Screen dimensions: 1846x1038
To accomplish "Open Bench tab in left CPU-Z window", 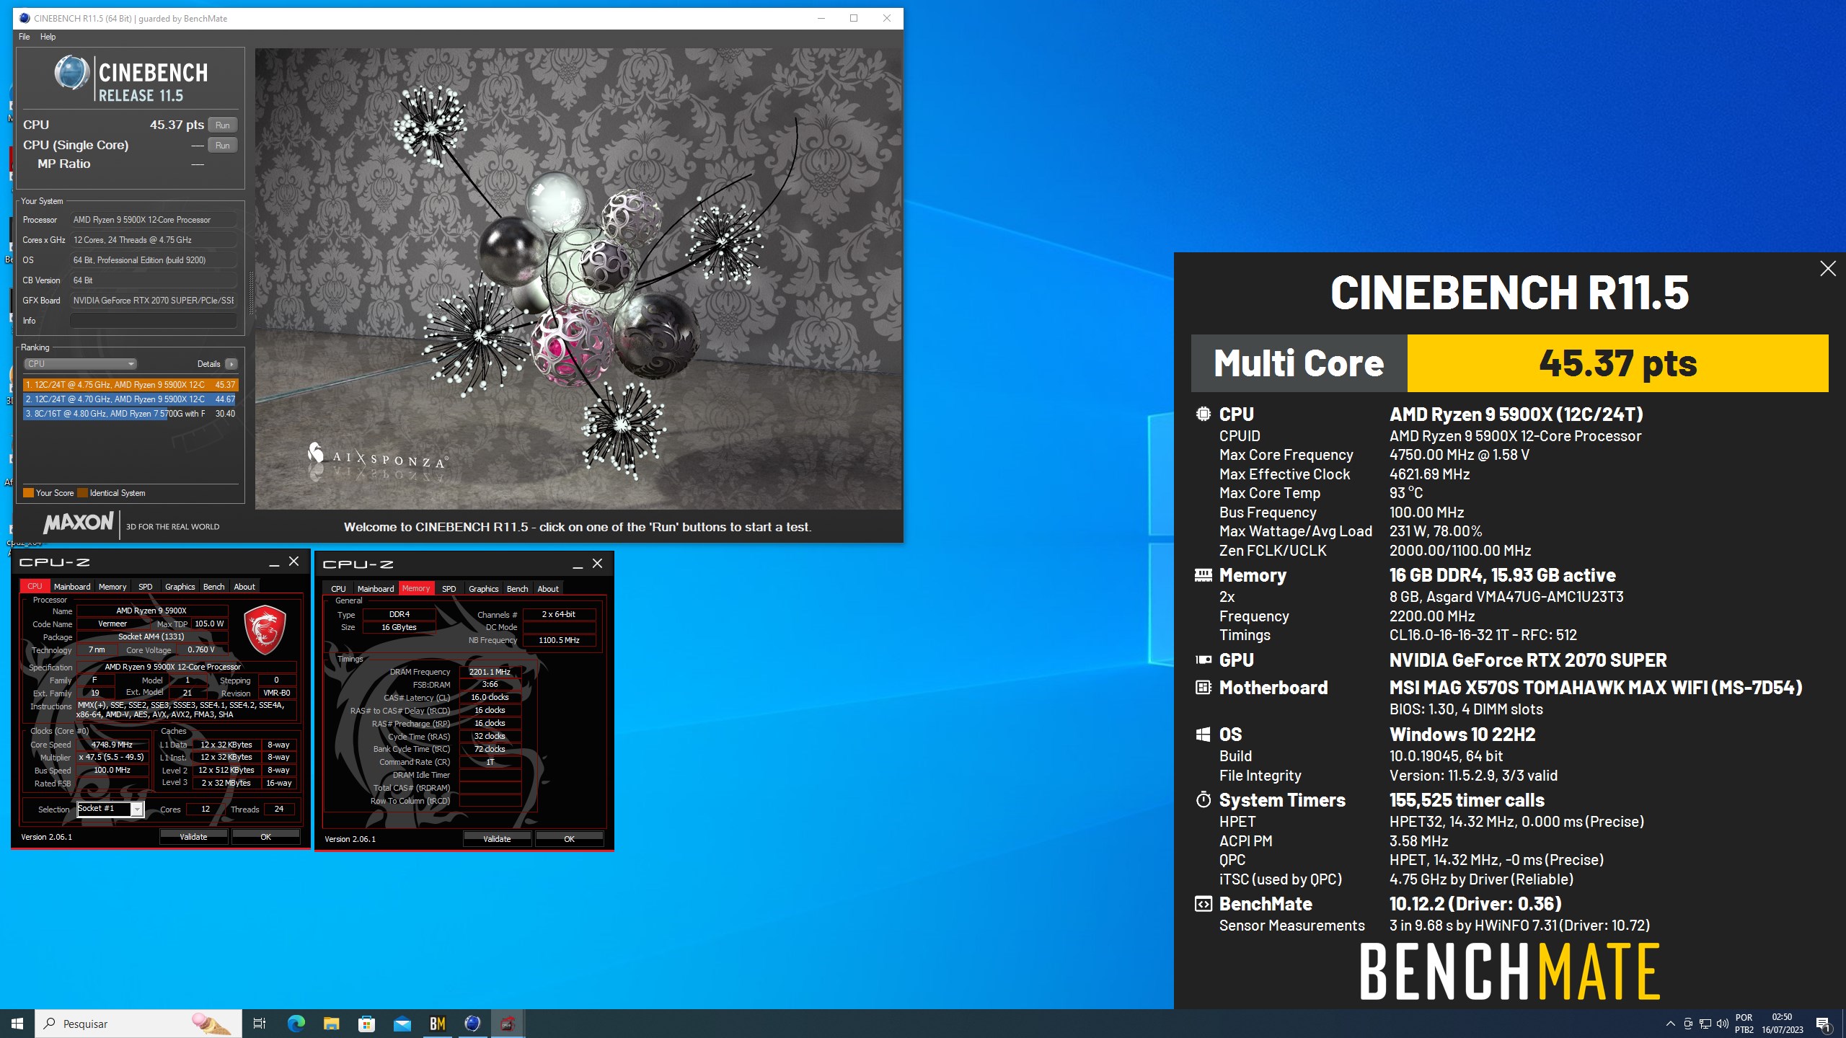I will 213,587.
